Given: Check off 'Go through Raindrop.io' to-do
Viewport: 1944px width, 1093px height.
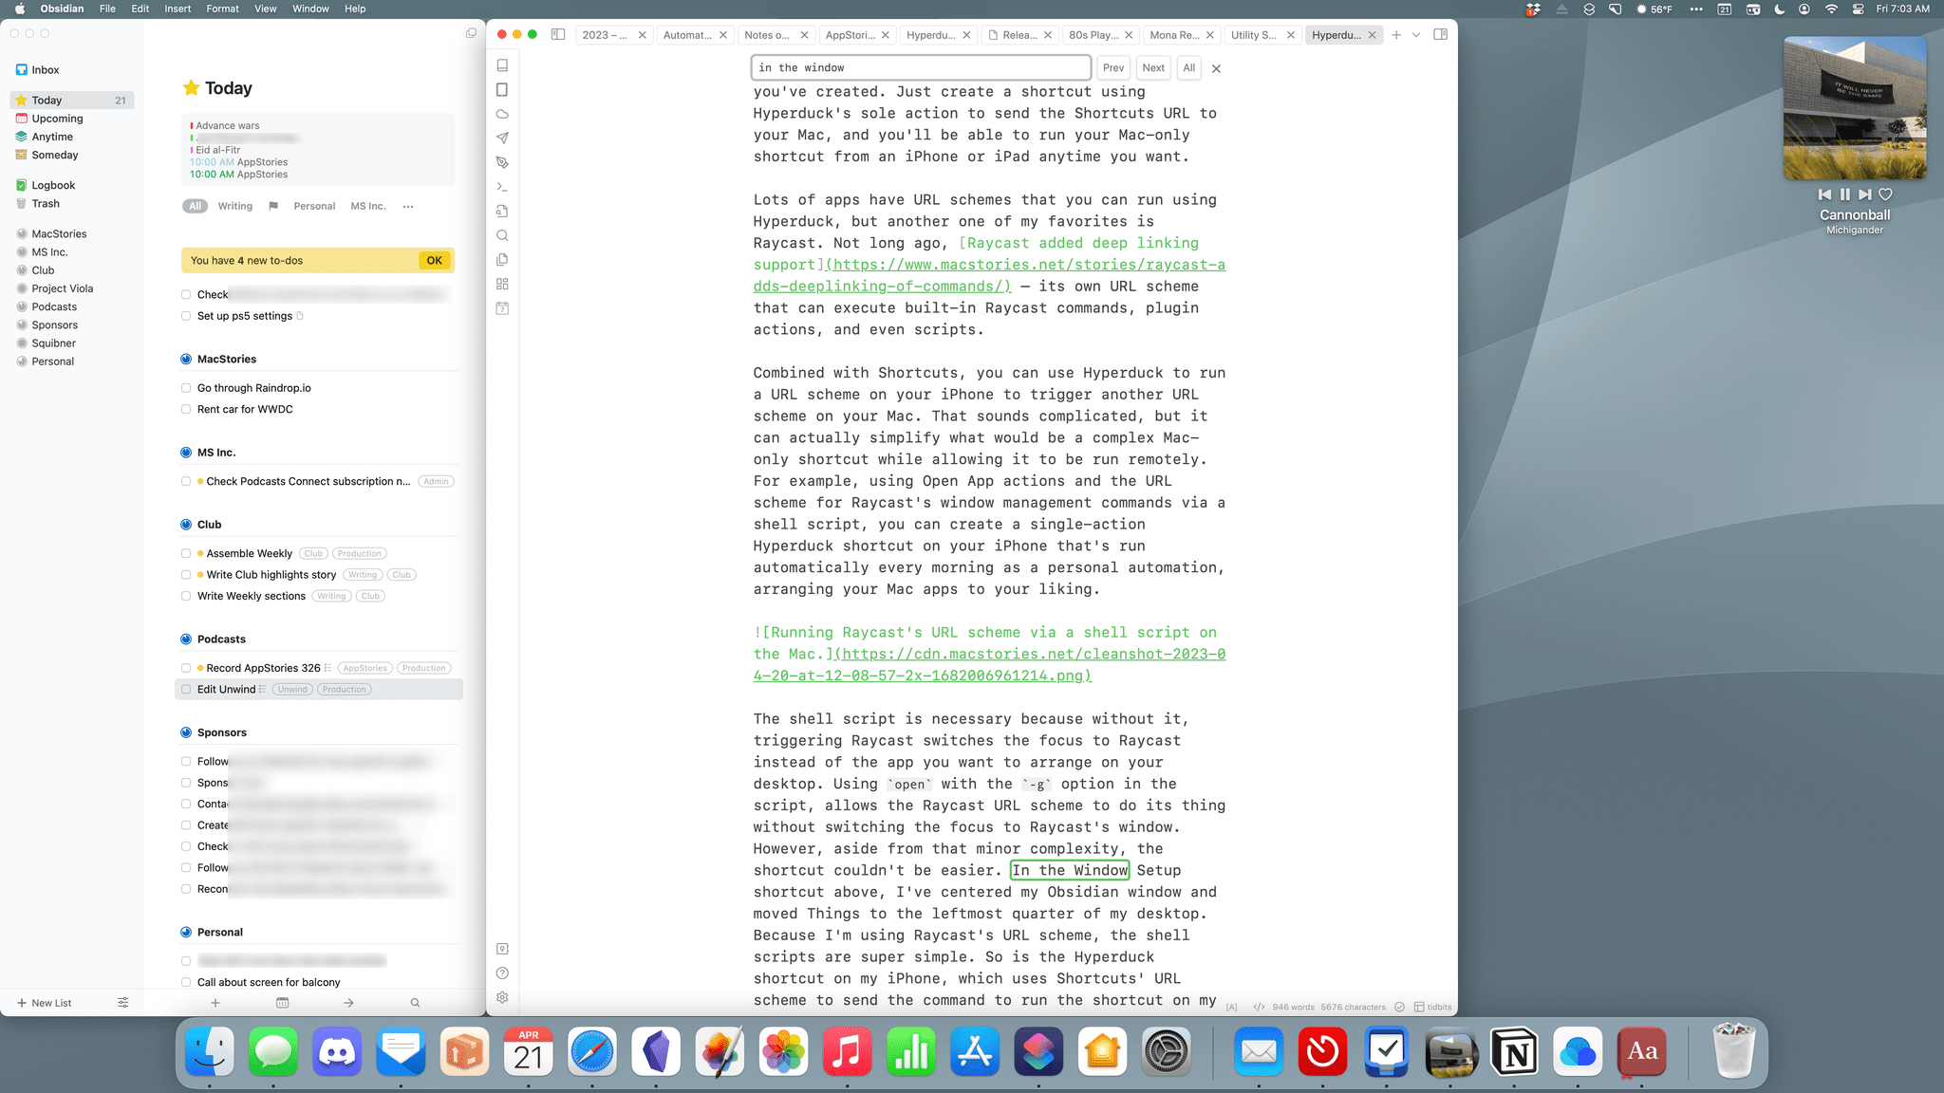Looking at the screenshot, I should click(x=186, y=388).
